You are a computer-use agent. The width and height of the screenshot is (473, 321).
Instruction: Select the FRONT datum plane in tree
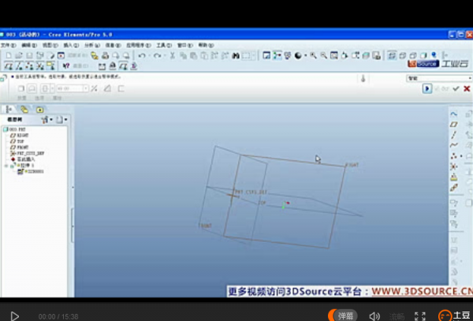pos(19,147)
